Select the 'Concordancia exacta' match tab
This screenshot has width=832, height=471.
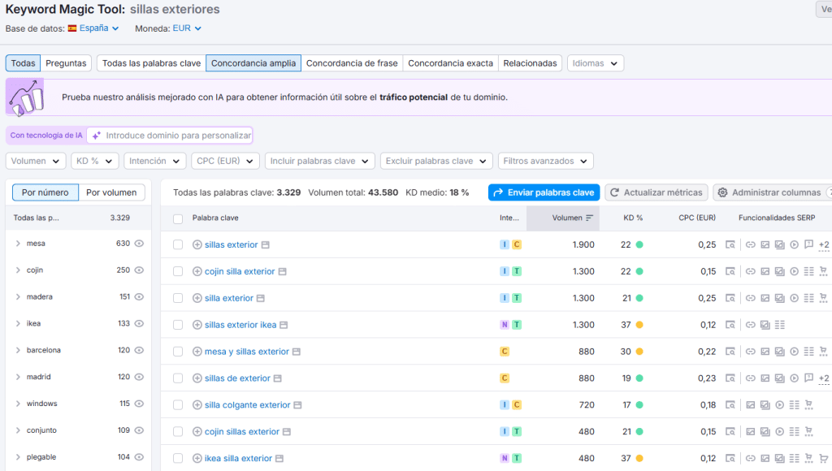point(450,63)
